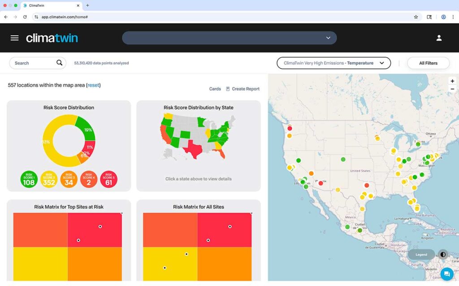
Task: Open the All Filters panel
Action: [x=428, y=63]
